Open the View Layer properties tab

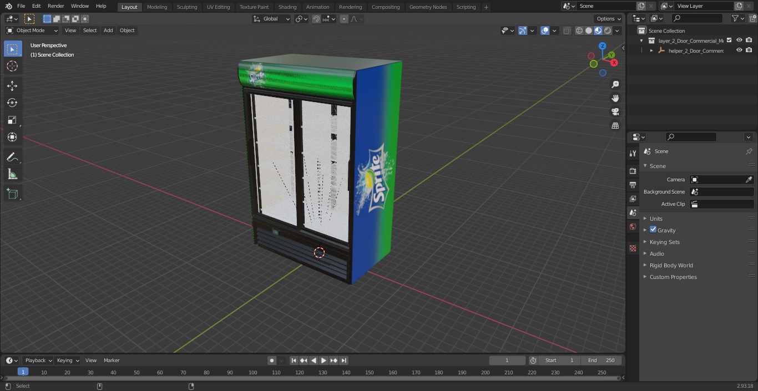click(633, 199)
